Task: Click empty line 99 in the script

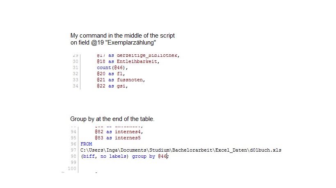Action: 123,162
